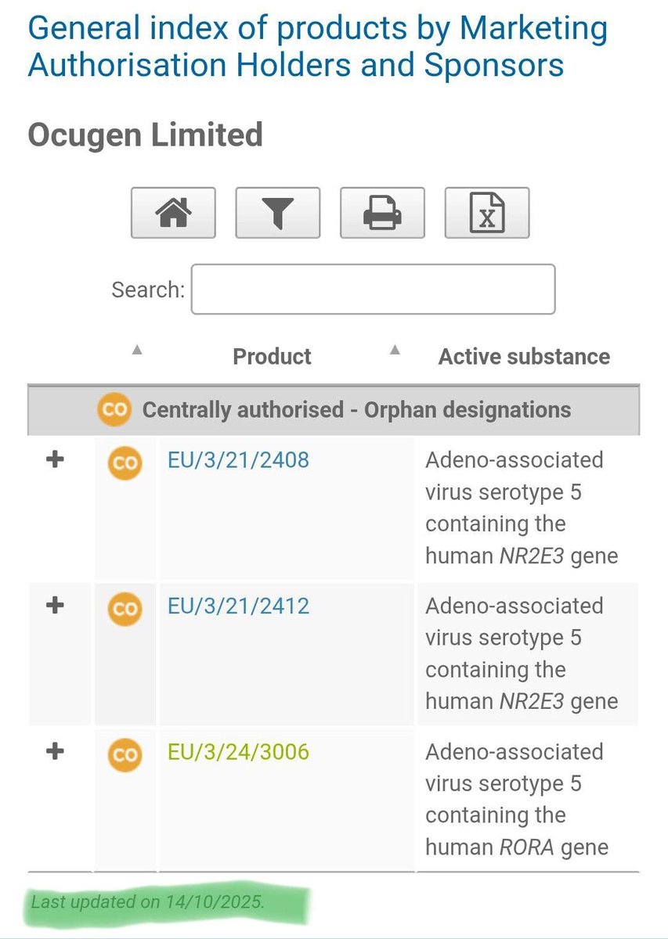The height and width of the screenshot is (939, 668).
Task: Expand the EU/3/21/2408 row
Action: click(x=55, y=460)
